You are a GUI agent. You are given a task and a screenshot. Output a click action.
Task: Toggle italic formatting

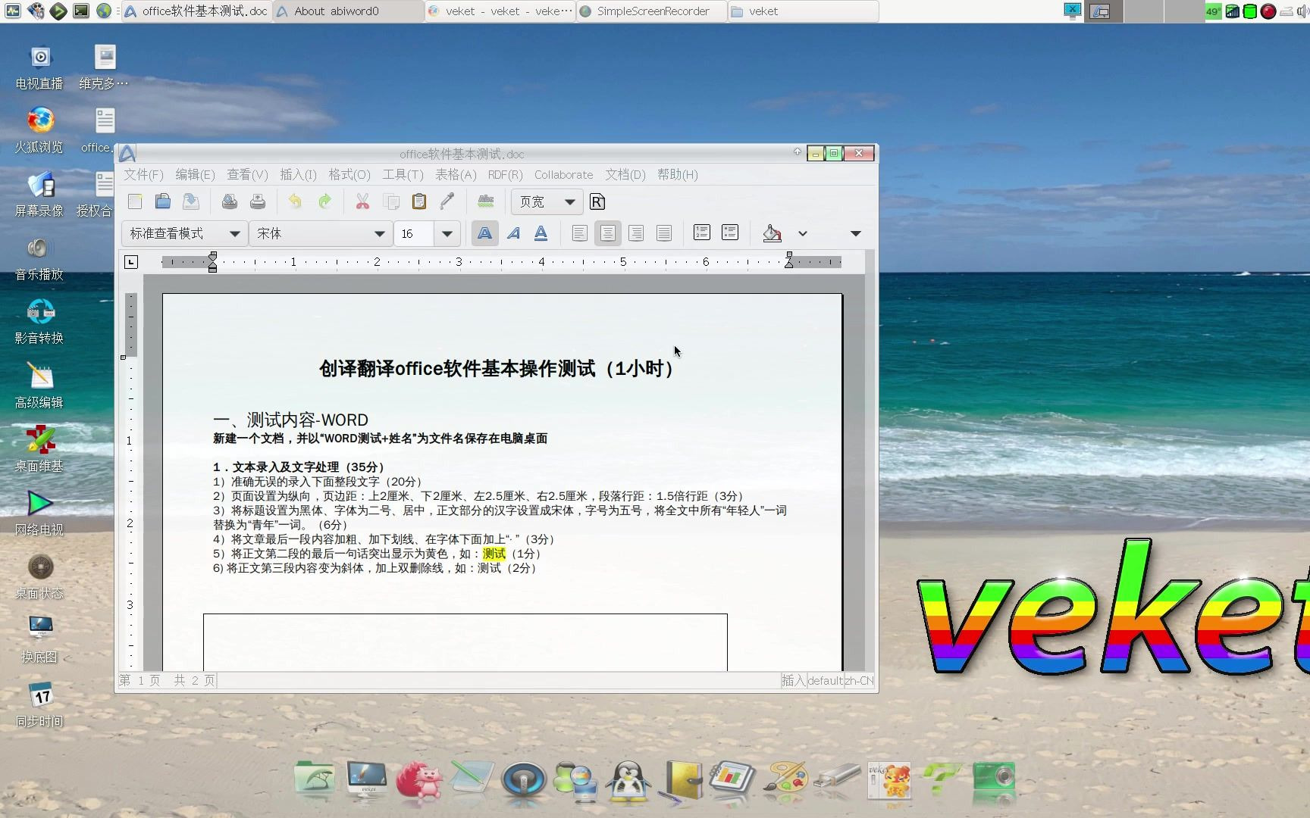click(x=513, y=233)
